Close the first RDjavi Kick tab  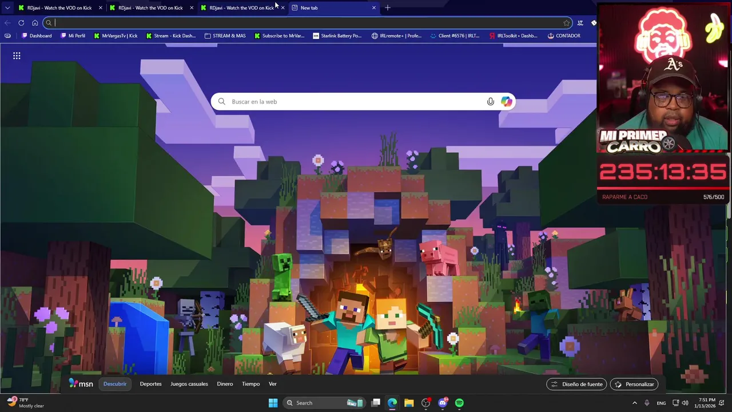pyautogui.click(x=101, y=7)
